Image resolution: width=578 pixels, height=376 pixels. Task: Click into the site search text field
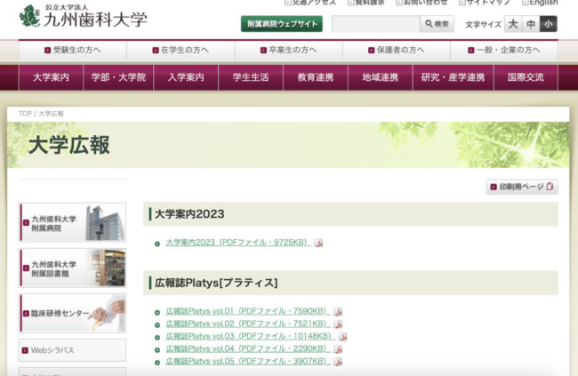point(375,24)
